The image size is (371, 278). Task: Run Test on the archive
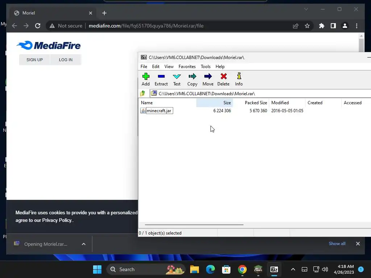point(177,79)
